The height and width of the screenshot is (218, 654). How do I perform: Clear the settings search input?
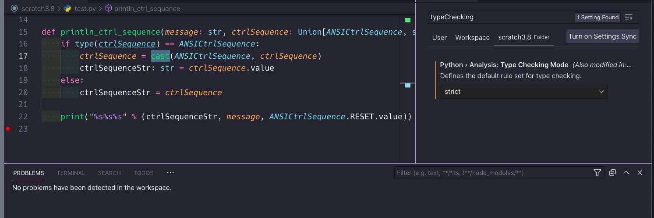[x=629, y=17]
